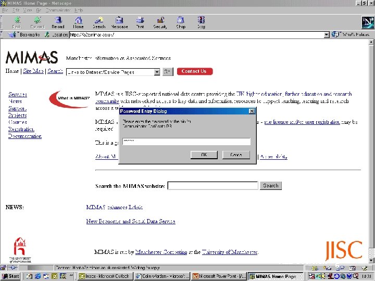Open the Edit menu
375x281 pixels.
pyautogui.click(x=16, y=10)
